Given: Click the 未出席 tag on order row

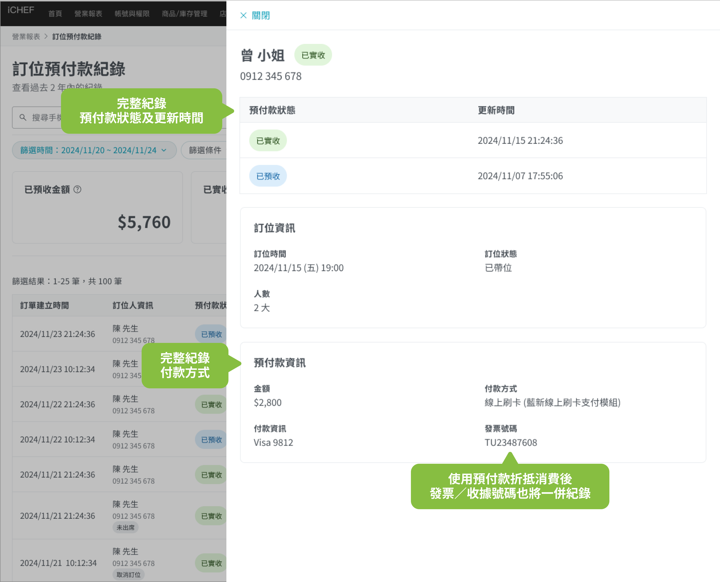Looking at the screenshot, I should click(126, 527).
